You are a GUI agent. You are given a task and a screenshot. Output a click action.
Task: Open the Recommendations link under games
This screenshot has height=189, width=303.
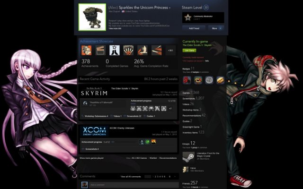[x=168, y=158]
